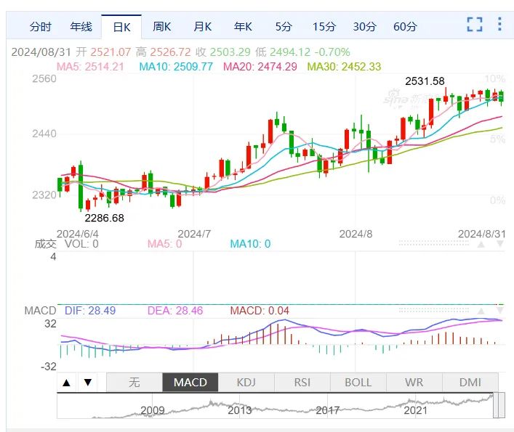514x432 pixels.
Task: Select the RSI indicator
Action: click(302, 382)
